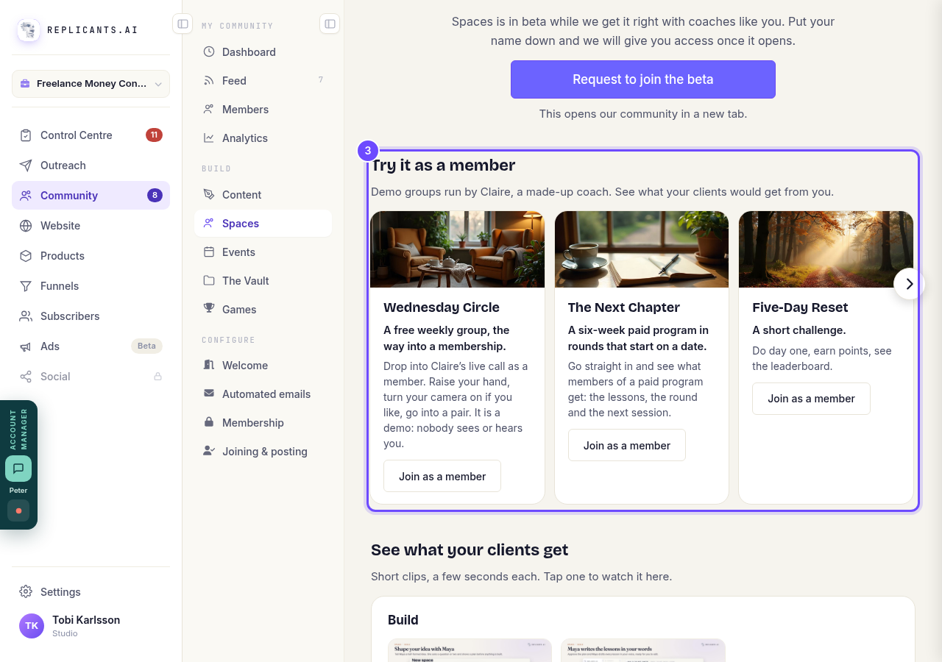Image resolution: width=942 pixels, height=662 pixels.
Task: Click the Community people icon
Action: [x=26, y=196]
